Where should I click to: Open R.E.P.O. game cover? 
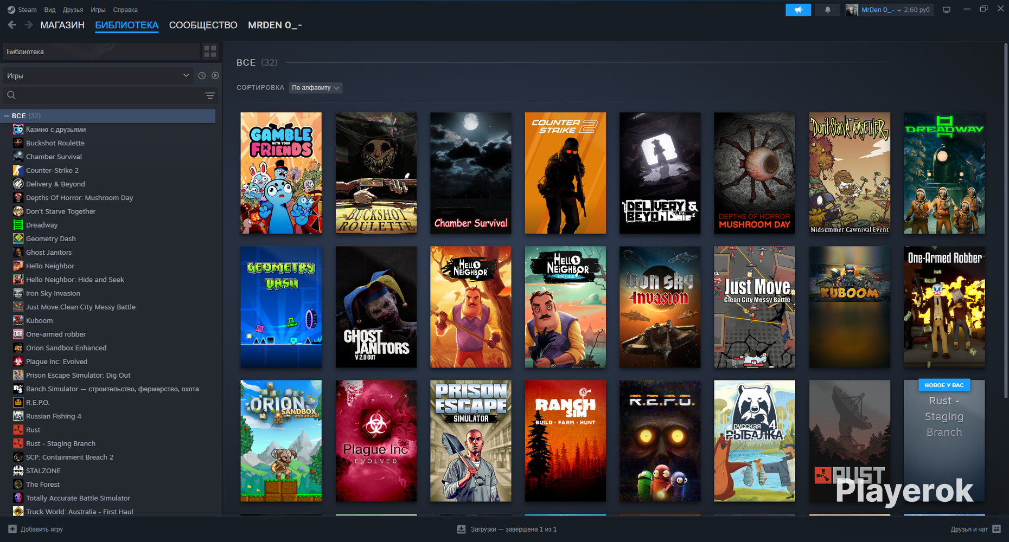click(660, 441)
